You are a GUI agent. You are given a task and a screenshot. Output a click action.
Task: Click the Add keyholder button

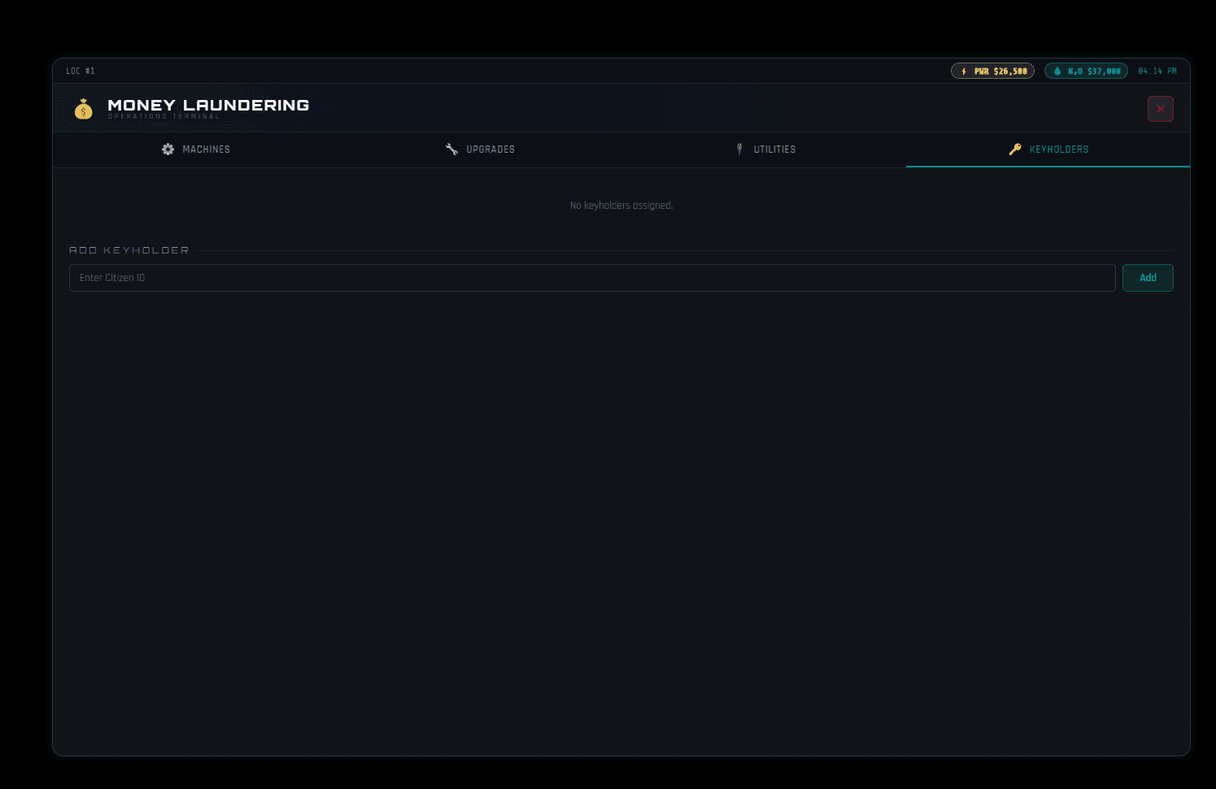[x=1148, y=278]
